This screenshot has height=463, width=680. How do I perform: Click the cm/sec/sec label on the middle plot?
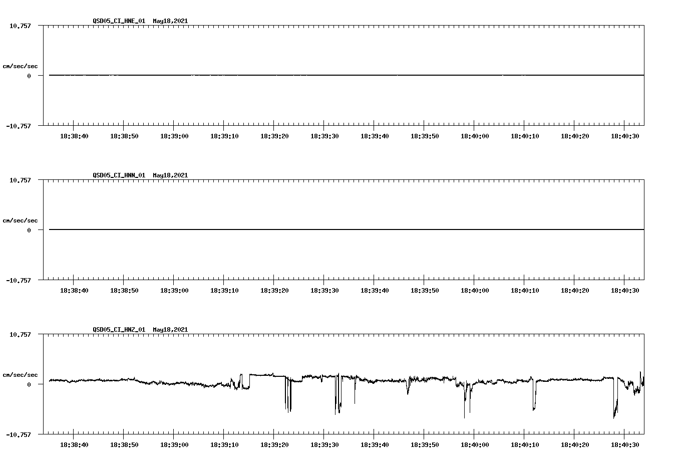click(x=21, y=220)
